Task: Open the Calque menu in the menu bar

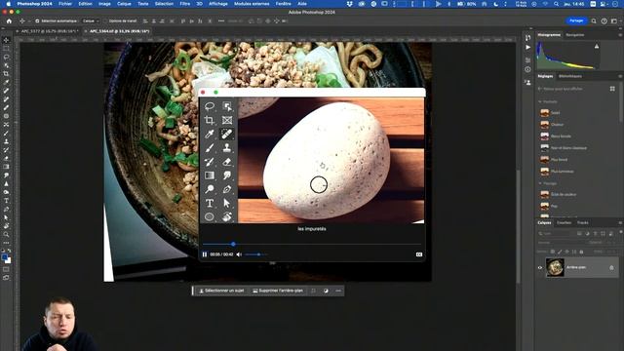Action: 124,4
